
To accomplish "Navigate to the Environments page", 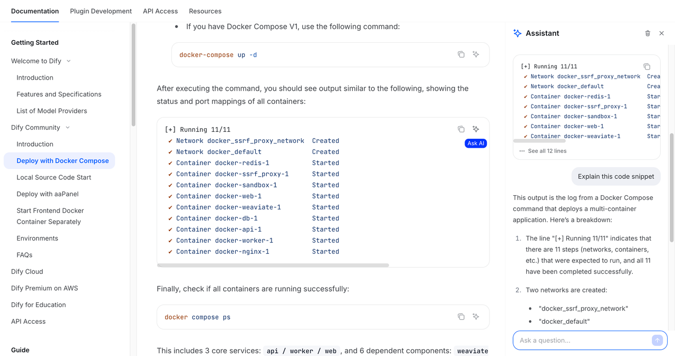I will pos(37,238).
